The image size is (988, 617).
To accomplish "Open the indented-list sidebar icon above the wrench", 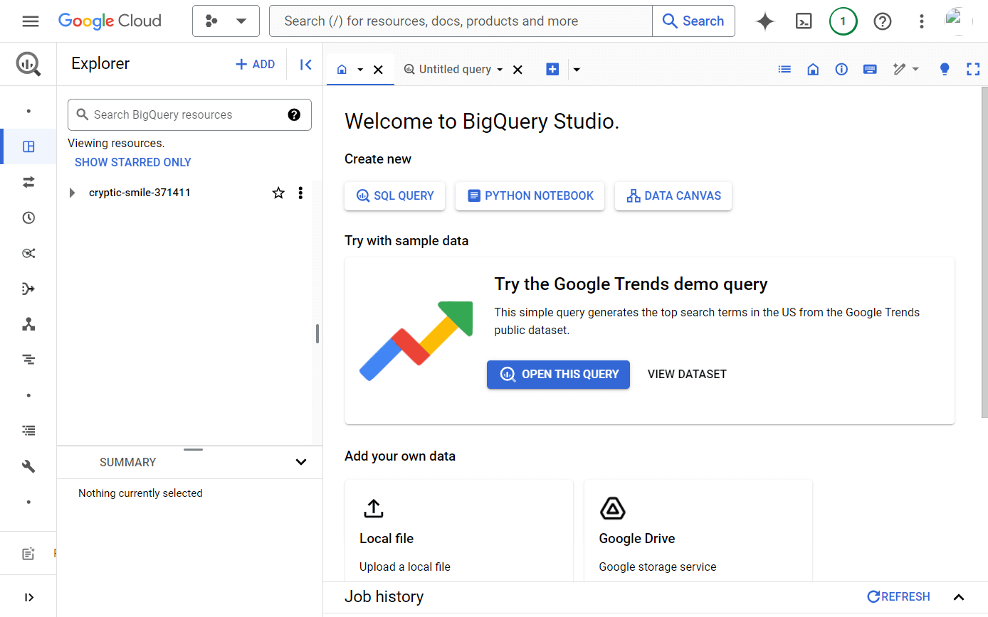I will (x=28, y=431).
